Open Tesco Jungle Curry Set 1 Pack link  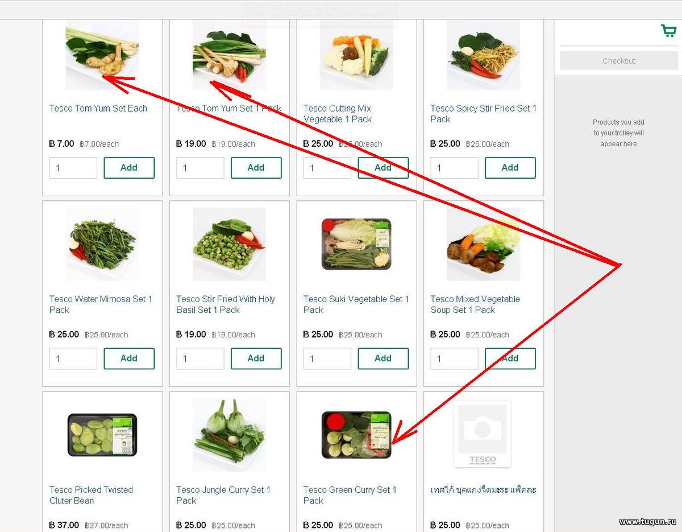(223, 495)
